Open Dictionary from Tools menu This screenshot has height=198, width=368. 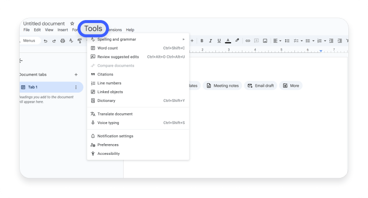138,100
